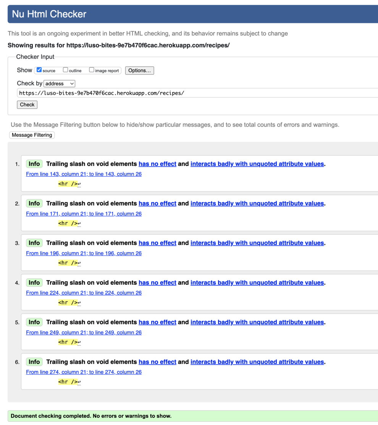Click the Options button
378x425 pixels.
pyautogui.click(x=139, y=70)
